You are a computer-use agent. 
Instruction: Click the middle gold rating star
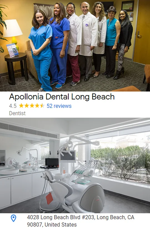point(32,105)
